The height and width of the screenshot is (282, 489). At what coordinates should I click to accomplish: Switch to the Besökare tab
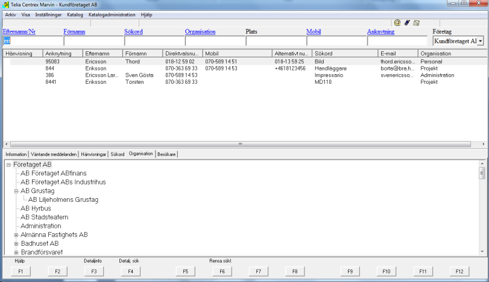click(x=166, y=154)
